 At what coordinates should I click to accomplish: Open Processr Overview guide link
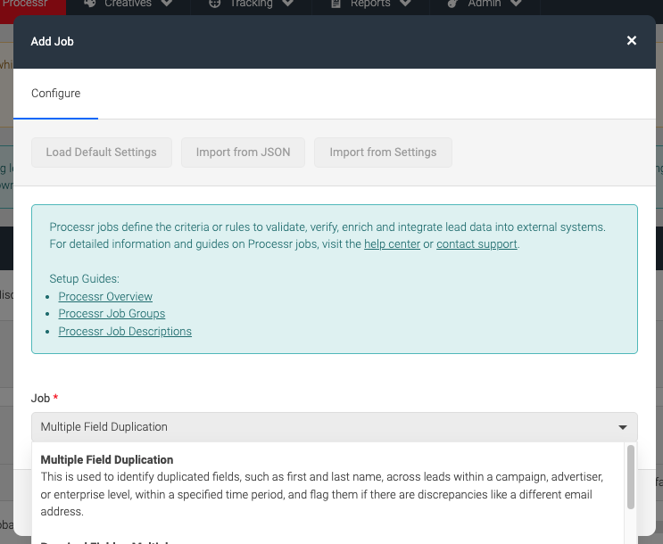click(x=105, y=297)
